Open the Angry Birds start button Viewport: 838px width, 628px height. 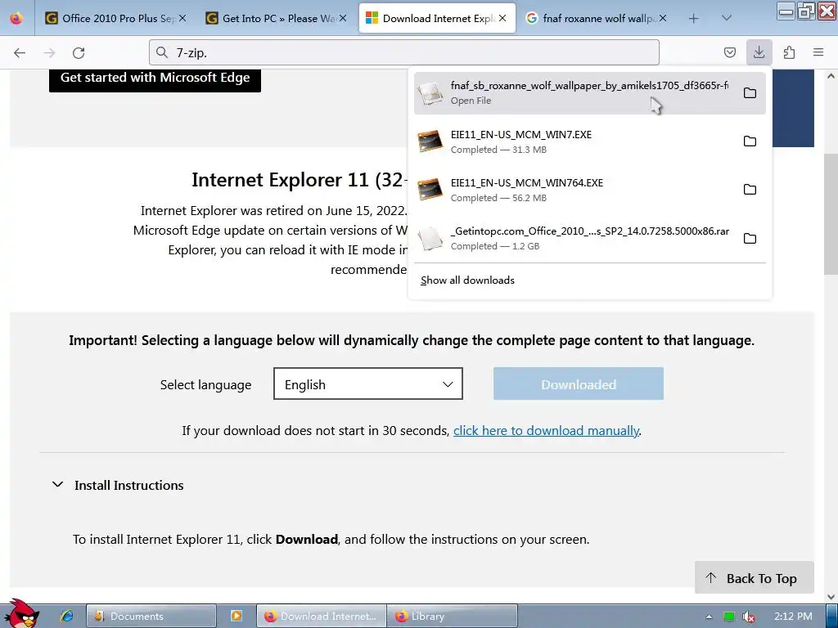[22, 614]
